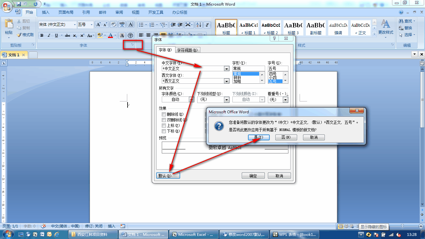
Task: Click the Clear Formatting eraser icon
Action: click(114, 25)
